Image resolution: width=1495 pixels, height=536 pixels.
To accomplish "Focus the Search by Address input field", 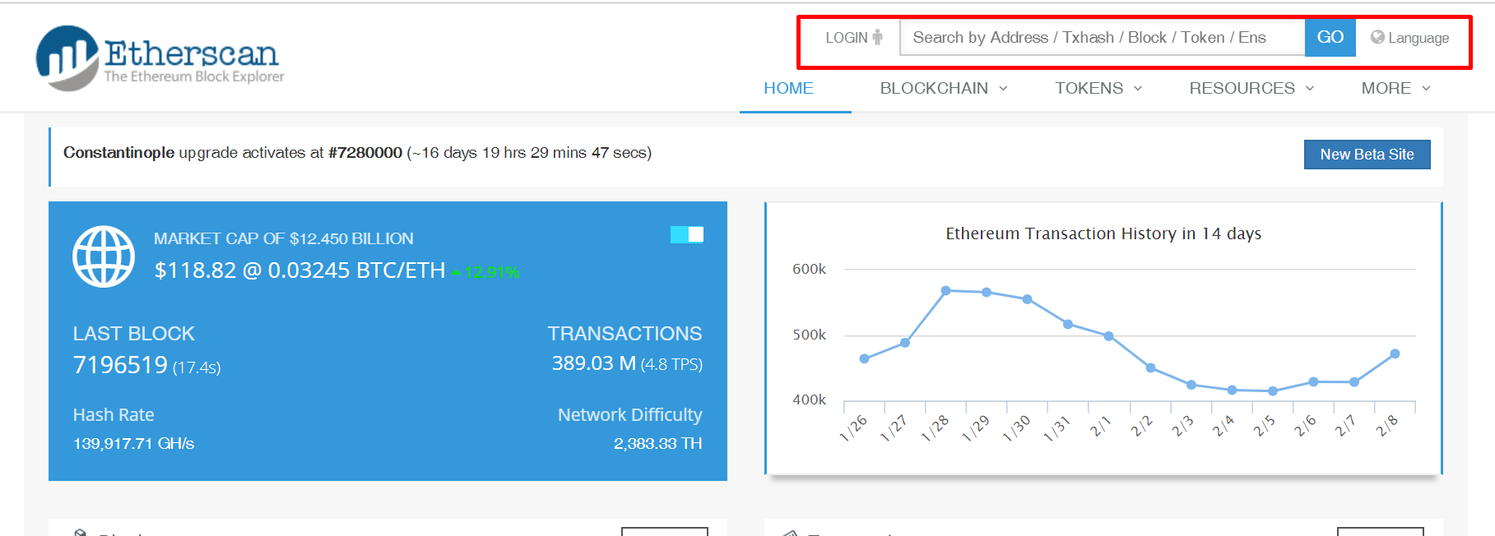I will point(1103,37).
